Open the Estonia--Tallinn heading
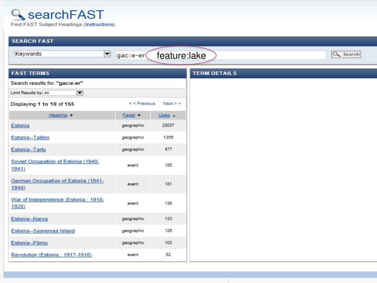377x283 pixels. (x=30, y=137)
